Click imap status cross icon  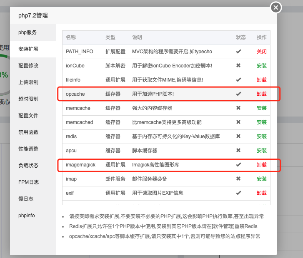pos(238,179)
